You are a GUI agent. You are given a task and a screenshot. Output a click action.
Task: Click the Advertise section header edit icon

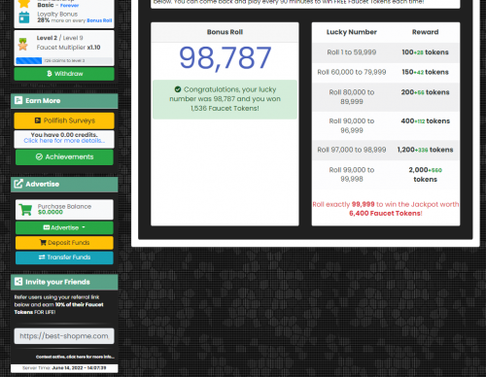click(x=18, y=184)
